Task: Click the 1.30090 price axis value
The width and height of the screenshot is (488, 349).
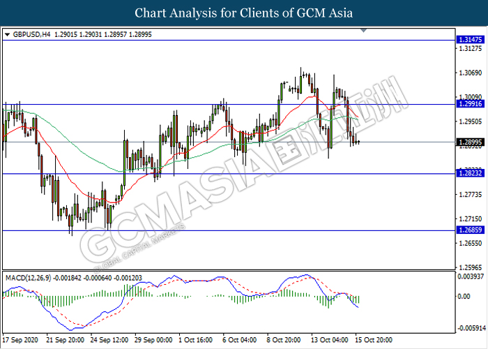Action: (x=471, y=97)
